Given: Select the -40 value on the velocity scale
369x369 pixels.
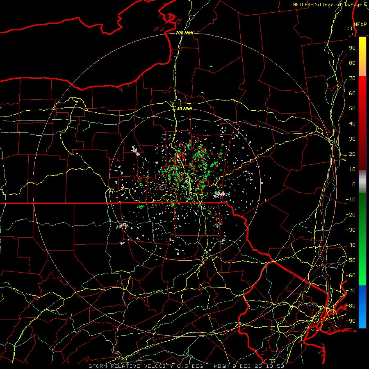Looking at the screenshot, I should click(x=351, y=245).
